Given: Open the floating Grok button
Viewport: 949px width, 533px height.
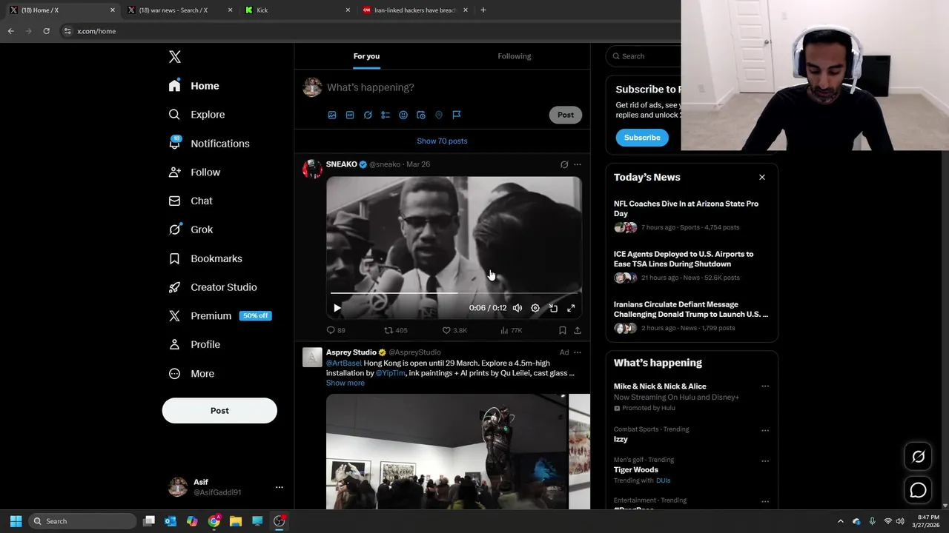Looking at the screenshot, I should [918, 457].
